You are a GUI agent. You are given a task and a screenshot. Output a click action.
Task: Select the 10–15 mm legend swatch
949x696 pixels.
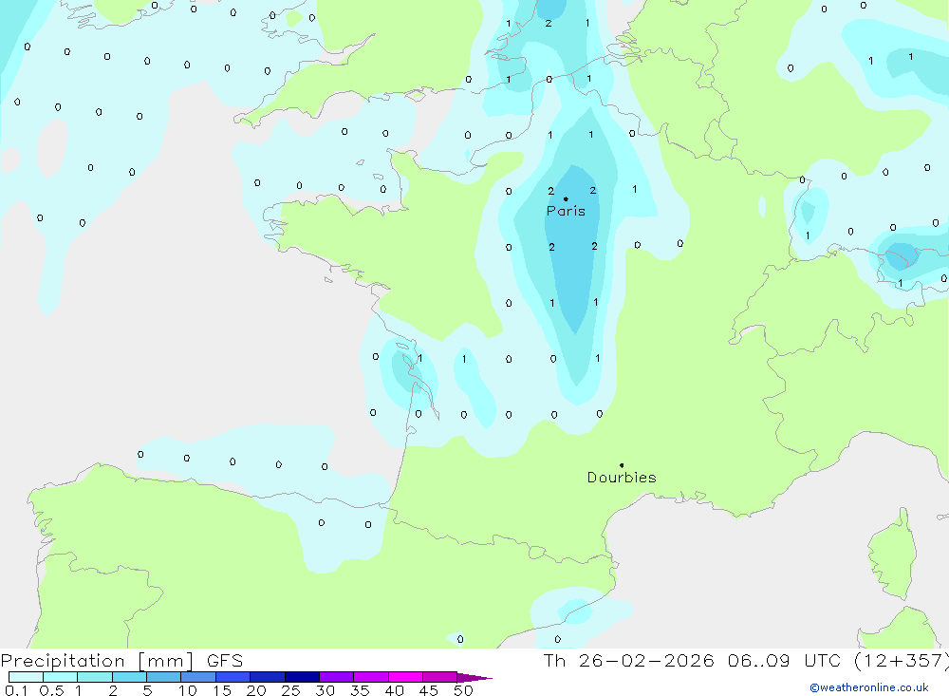click(198, 677)
